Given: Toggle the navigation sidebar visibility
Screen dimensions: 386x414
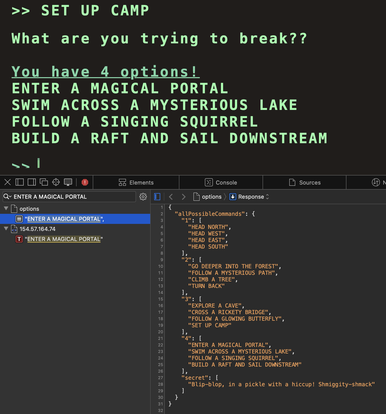Looking at the screenshot, I should click(x=157, y=197).
